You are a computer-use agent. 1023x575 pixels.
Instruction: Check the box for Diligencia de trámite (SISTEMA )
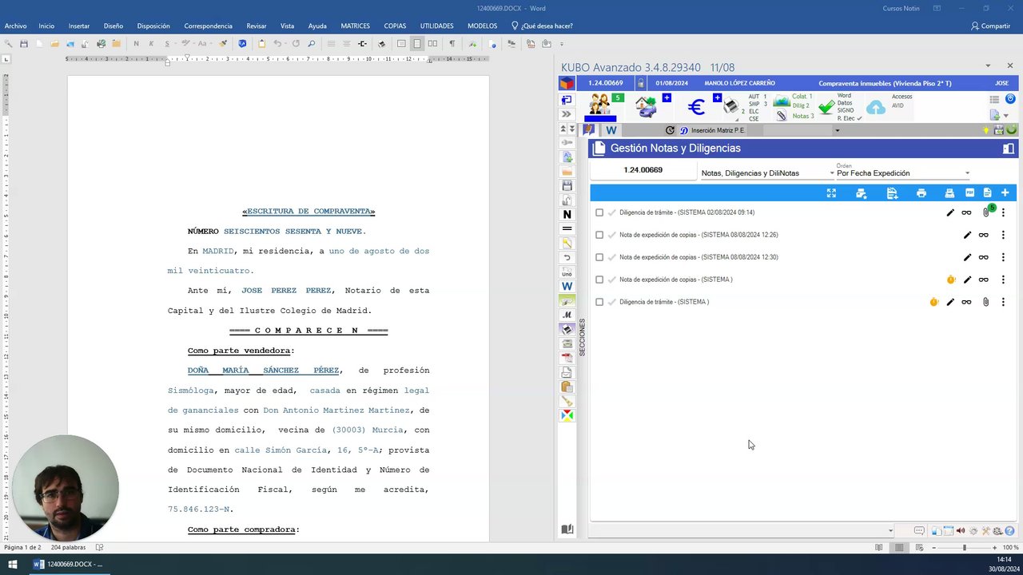[599, 302]
